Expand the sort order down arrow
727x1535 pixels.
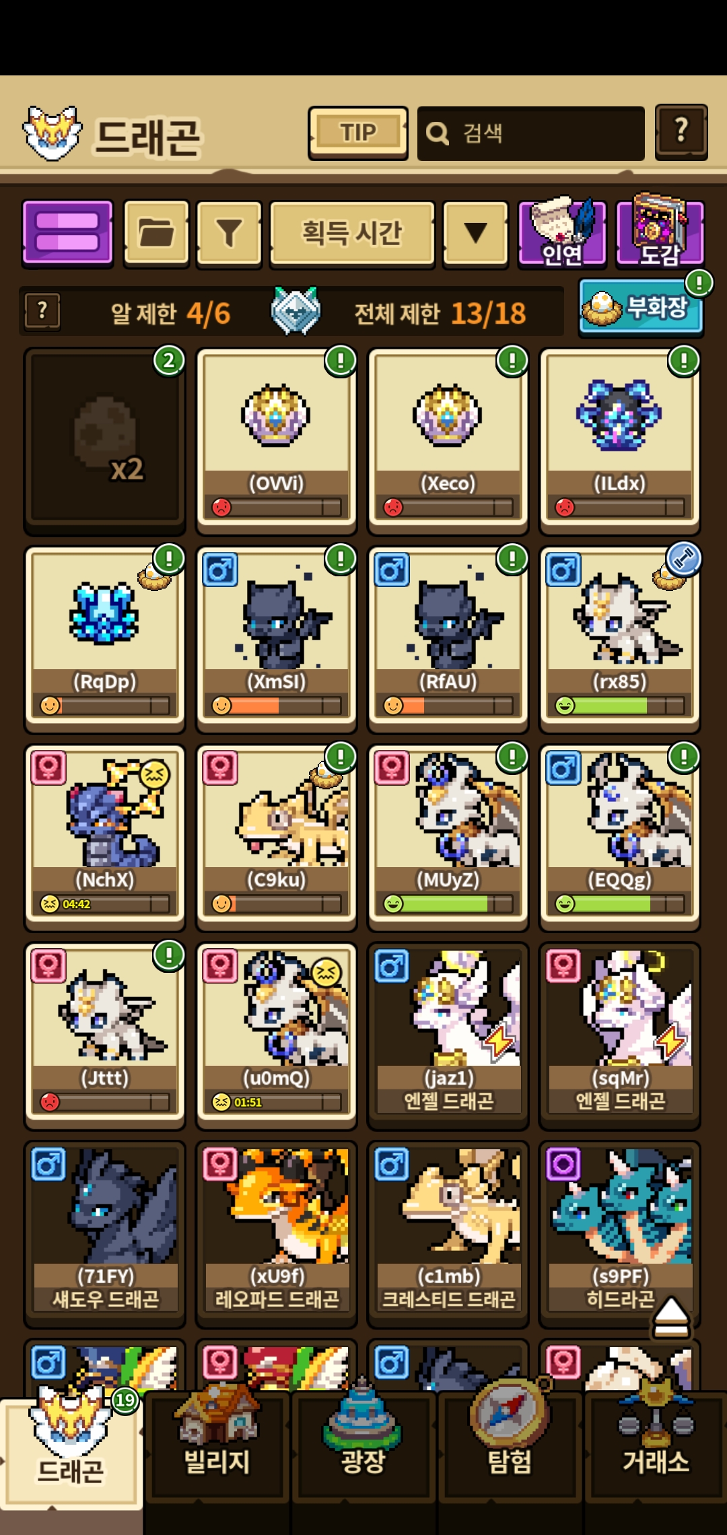click(x=475, y=233)
